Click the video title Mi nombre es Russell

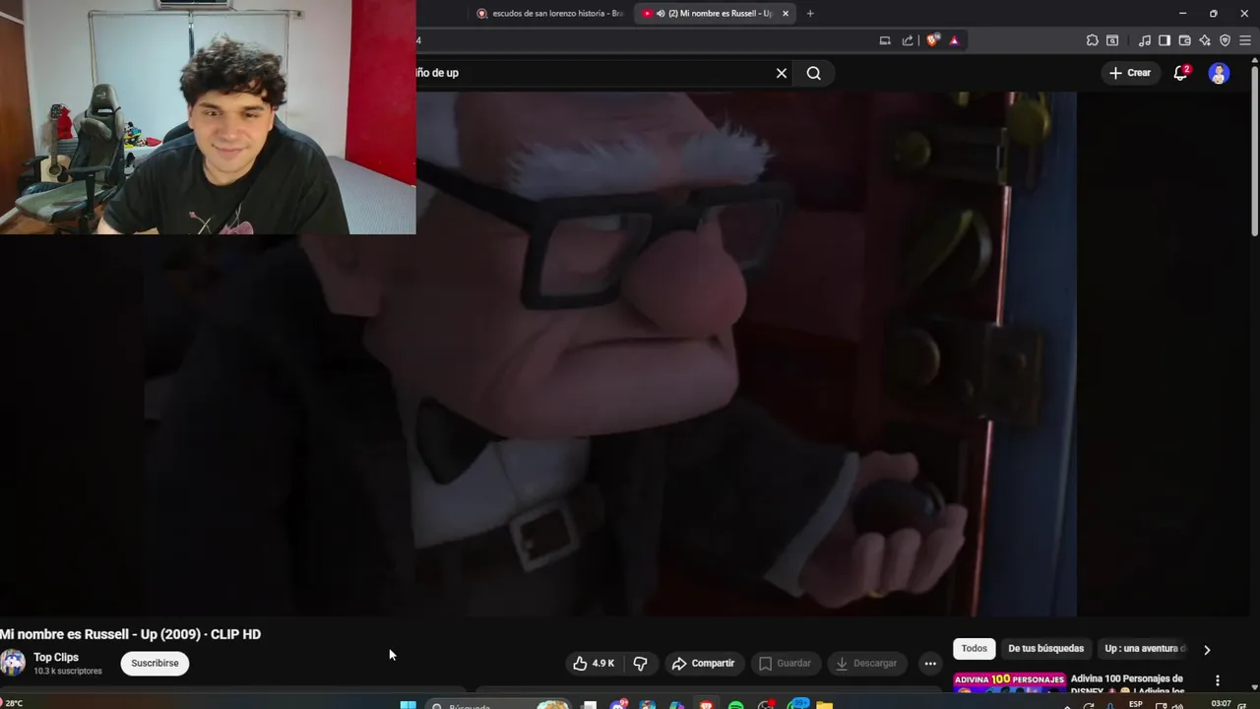[x=130, y=634]
